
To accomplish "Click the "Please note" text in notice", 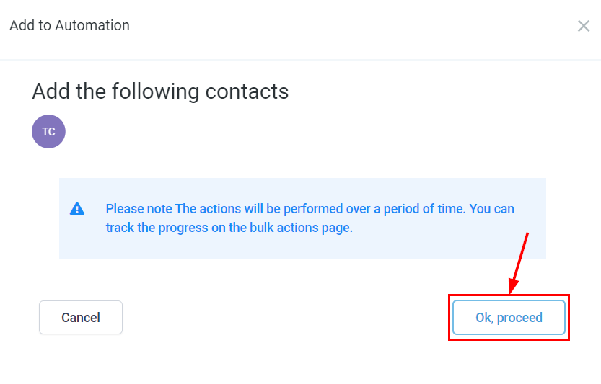I will click(x=139, y=209).
